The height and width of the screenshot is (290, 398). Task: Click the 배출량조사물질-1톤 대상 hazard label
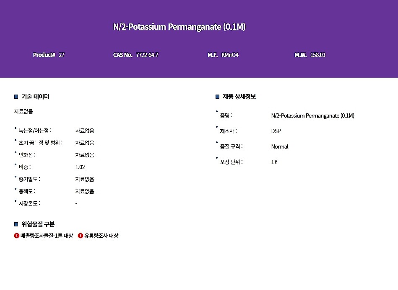[x=47, y=236]
